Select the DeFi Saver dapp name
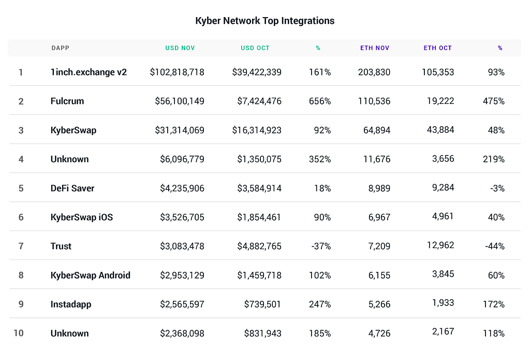 72,188
